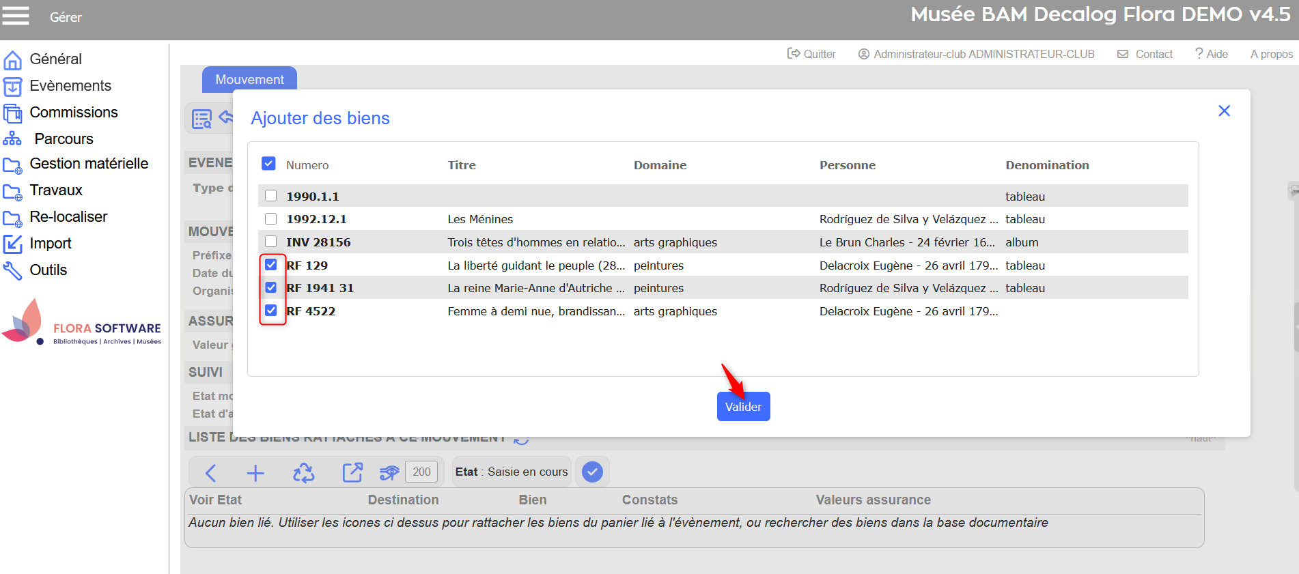Screen dimensions: 1299x574
Task: Click the plus icon to add biens
Action: point(255,472)
